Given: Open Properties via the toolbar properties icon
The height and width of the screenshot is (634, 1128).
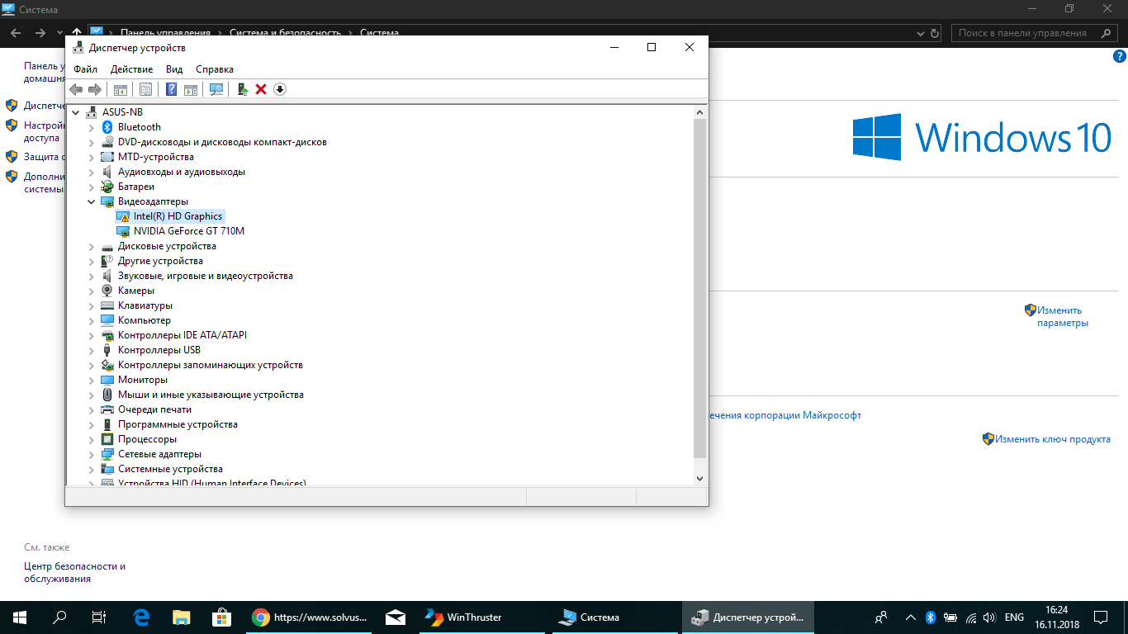Looking at the screenshot, I should (x=145, y=89).
